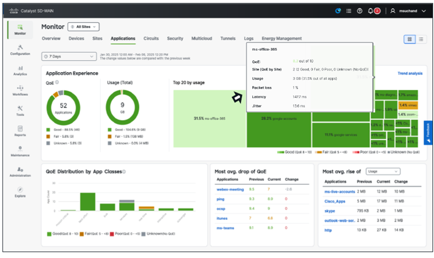Click the Unknown 5.8% gray legend swatch
This screenshot has height=258, width=434.
(48, 143)
